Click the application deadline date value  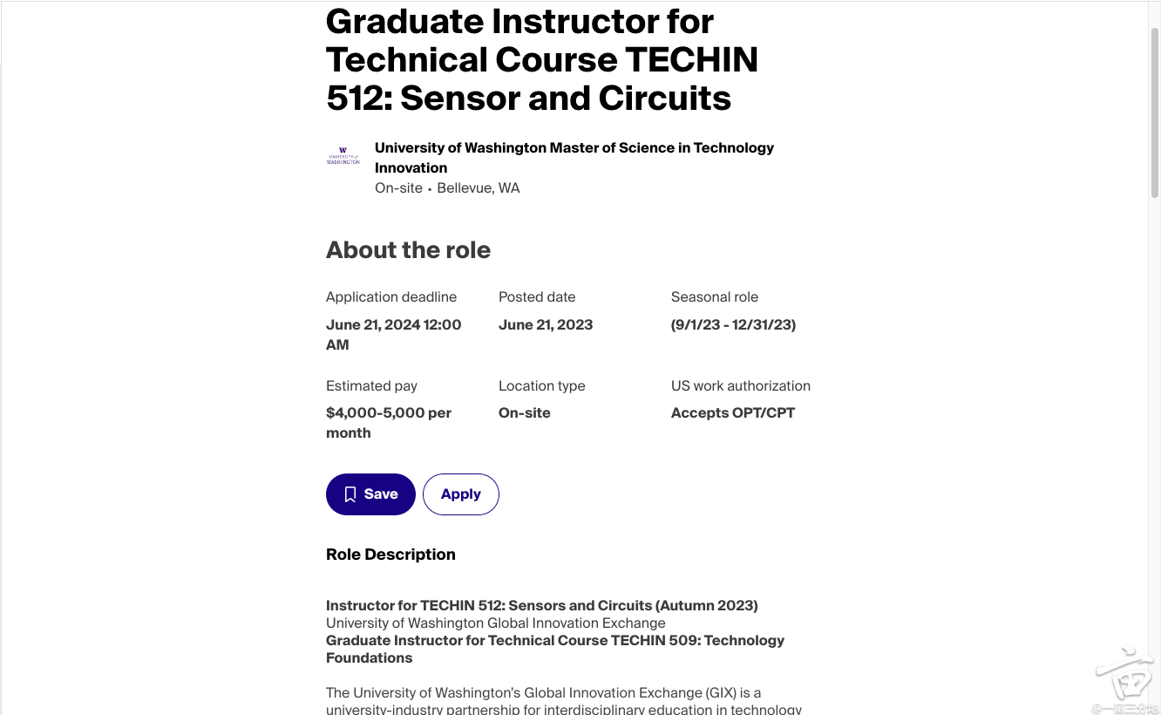pyautogui.click(x=393, y=335)
